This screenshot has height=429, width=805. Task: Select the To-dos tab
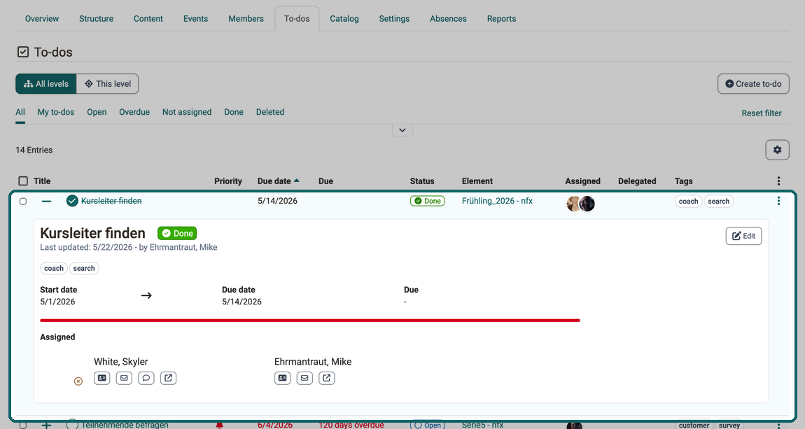click(x=297, y=18)
